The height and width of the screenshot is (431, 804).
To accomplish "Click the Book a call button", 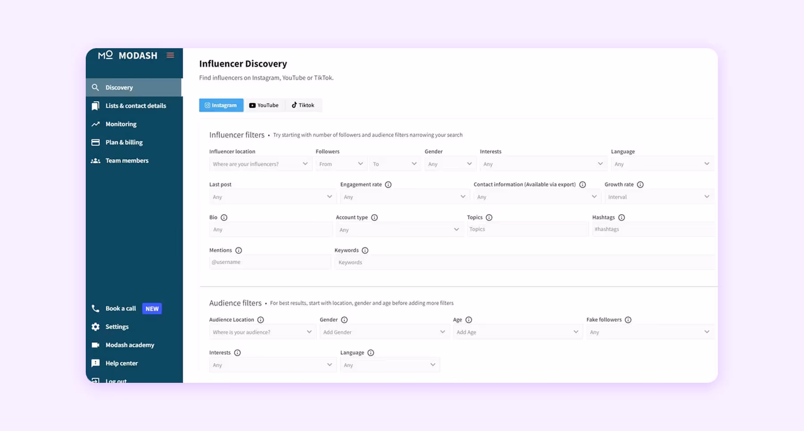I will point(120,308).
